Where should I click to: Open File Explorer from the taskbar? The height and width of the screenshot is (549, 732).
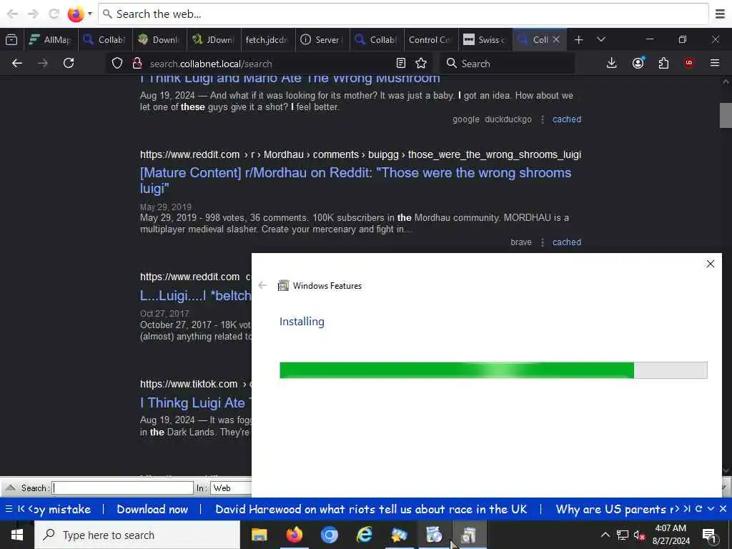259,535
